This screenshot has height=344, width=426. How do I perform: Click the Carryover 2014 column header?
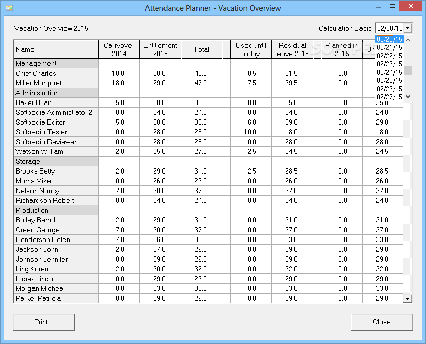click(x=119, y=49)
